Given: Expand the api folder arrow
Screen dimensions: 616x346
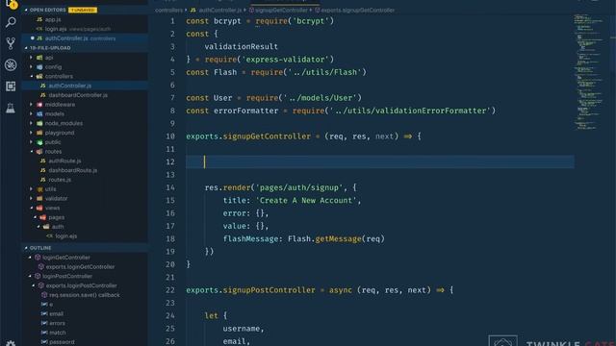Looking at the screenshot, I should (x=32, y=58).
